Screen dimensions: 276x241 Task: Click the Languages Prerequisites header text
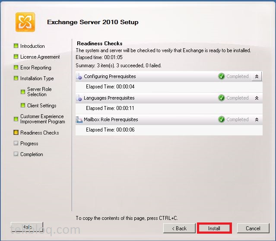pyautogui.click(x=109, y=98)
